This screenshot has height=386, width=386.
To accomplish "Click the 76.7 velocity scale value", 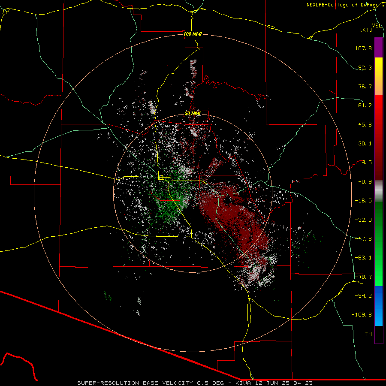I will tap(365, 86).
